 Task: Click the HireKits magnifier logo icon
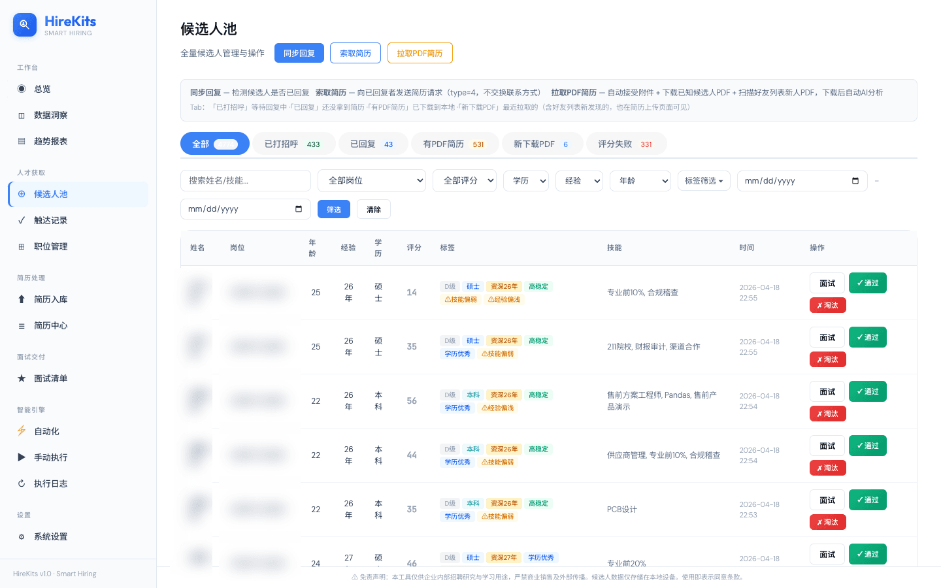pos(25,25)
